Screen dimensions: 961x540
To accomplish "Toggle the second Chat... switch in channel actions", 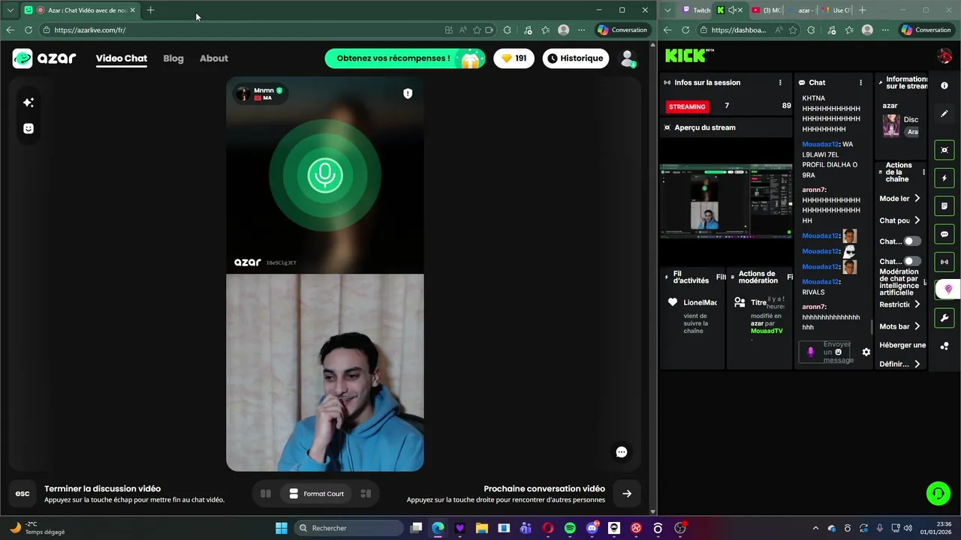I will (912, 261).
